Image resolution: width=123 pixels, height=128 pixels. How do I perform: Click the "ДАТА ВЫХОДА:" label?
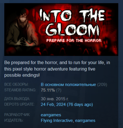(x=17, y=99)
